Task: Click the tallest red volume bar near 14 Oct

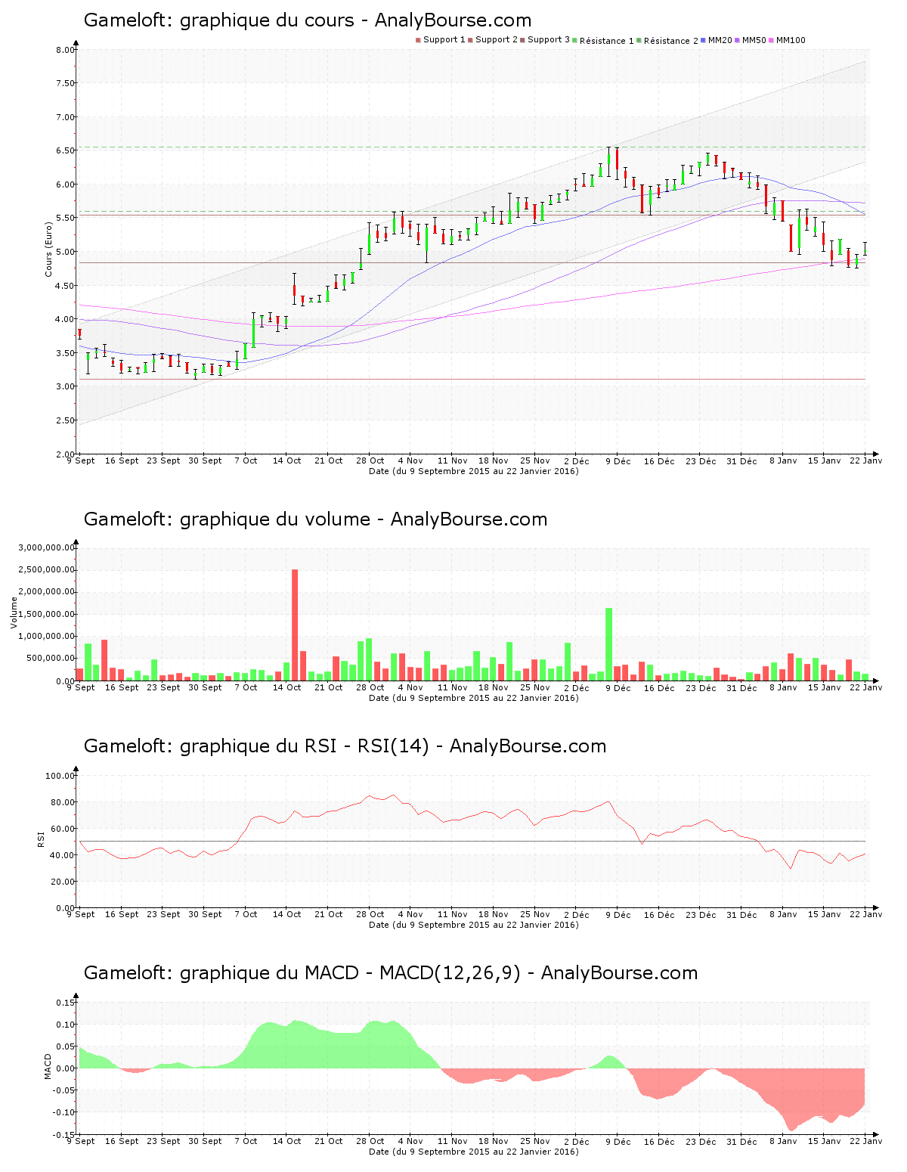Action: click(295, 625)
